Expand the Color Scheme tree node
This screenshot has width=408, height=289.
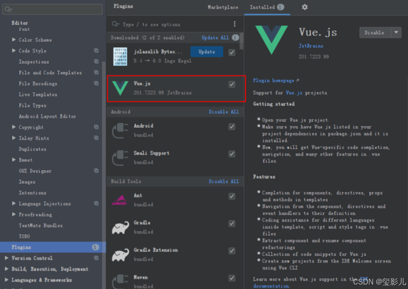(x=14, y=40)
